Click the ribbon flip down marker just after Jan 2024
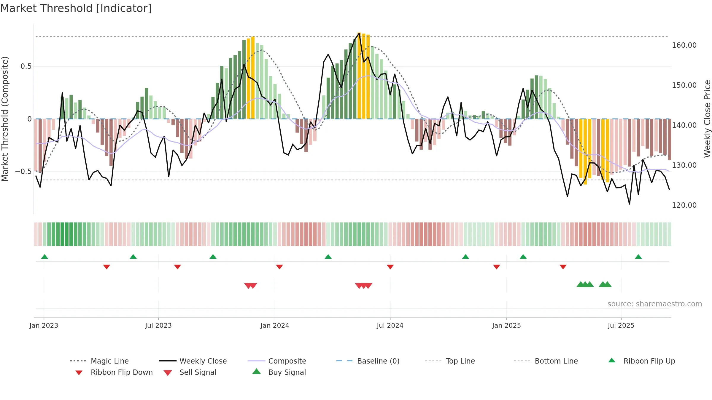Image resolution: width=712 pixels, height=400 pixels. click(279, 267)
